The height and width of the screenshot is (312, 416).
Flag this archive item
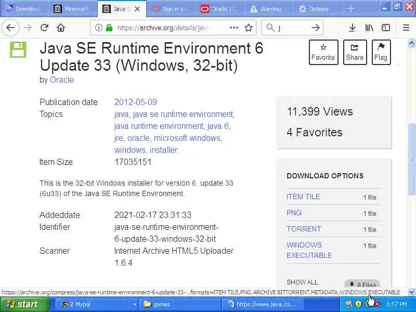pos(381,53)
